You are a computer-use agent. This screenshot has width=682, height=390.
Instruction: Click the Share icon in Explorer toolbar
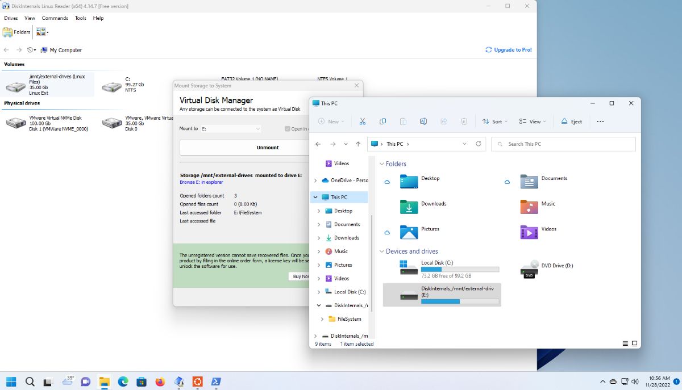[444, 121]
